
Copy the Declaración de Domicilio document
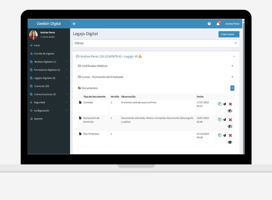pyautogui.click(x=220, y=119)
